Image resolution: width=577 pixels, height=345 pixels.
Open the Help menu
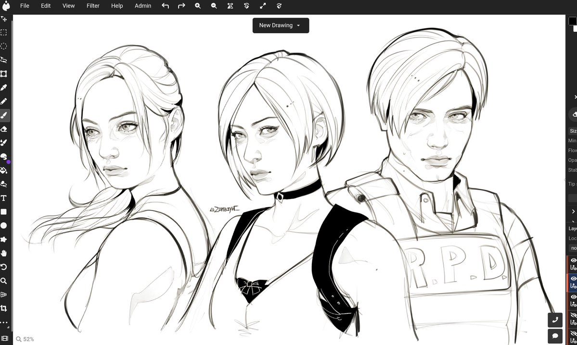[x=117, y=6]
